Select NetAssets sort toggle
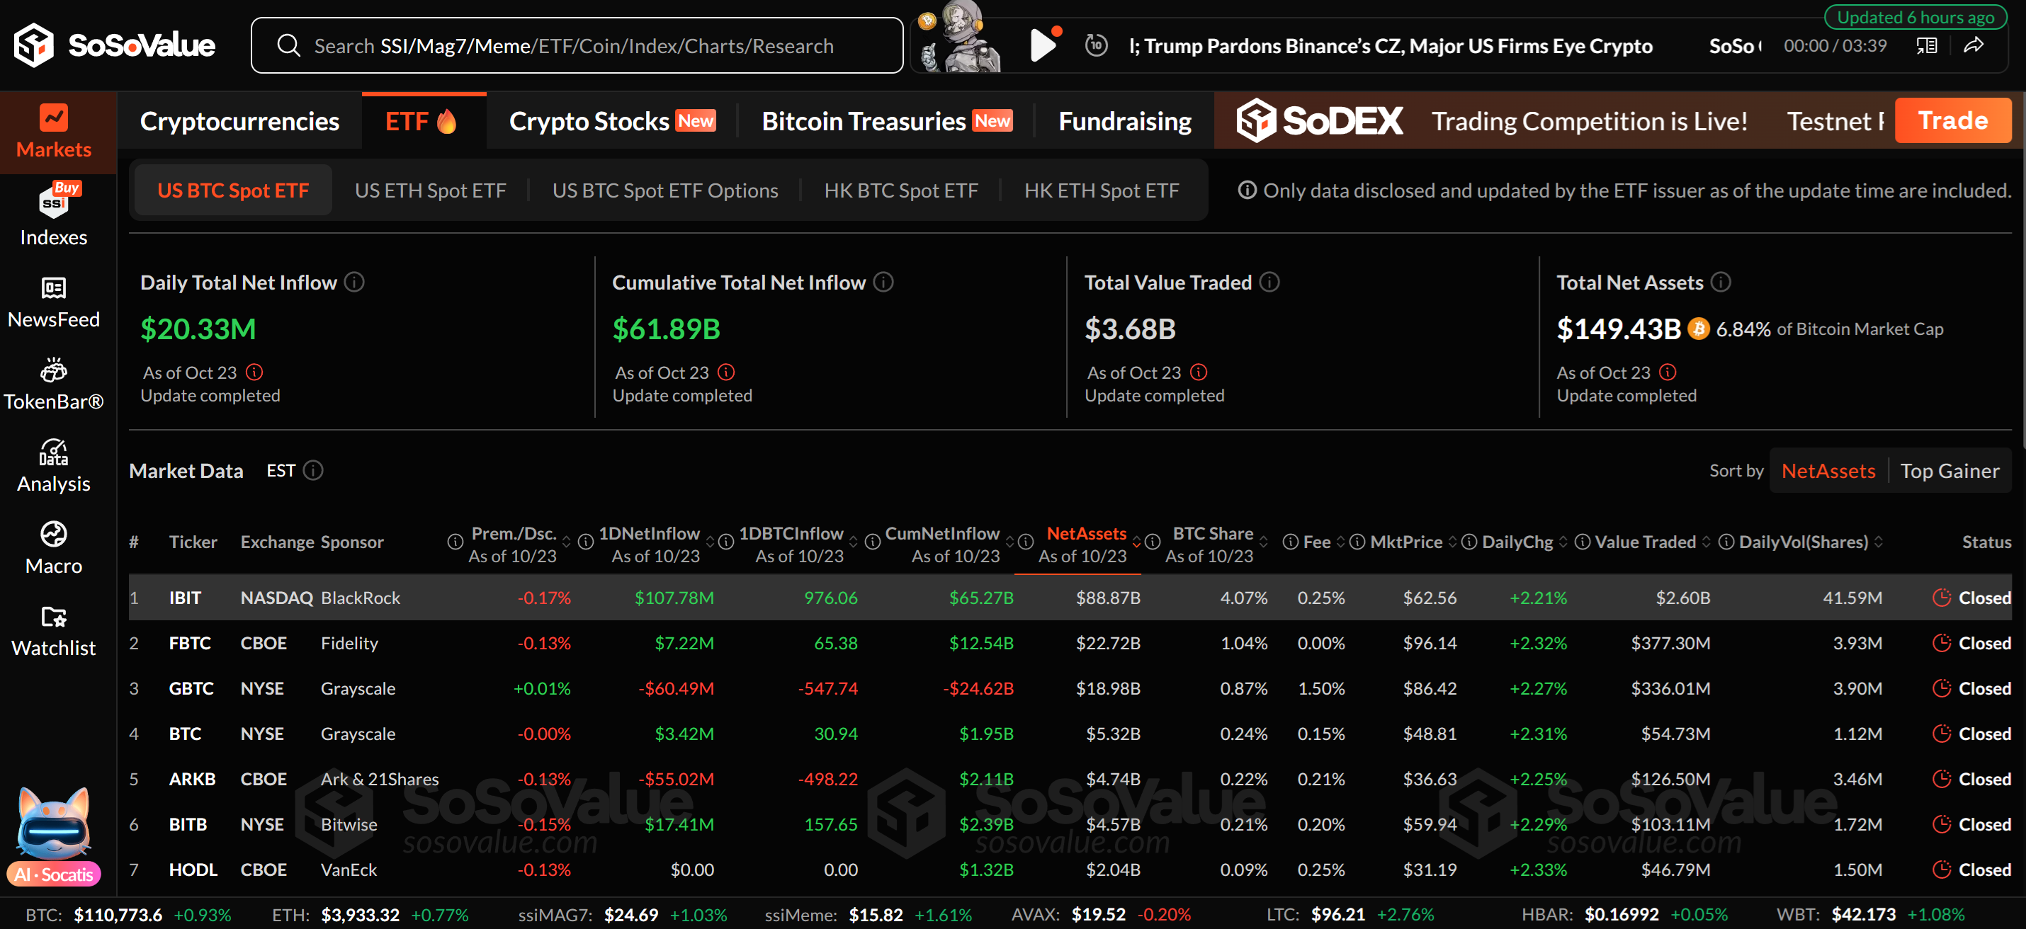Viewport: 2026px width, 929px height. (1828, 471)
